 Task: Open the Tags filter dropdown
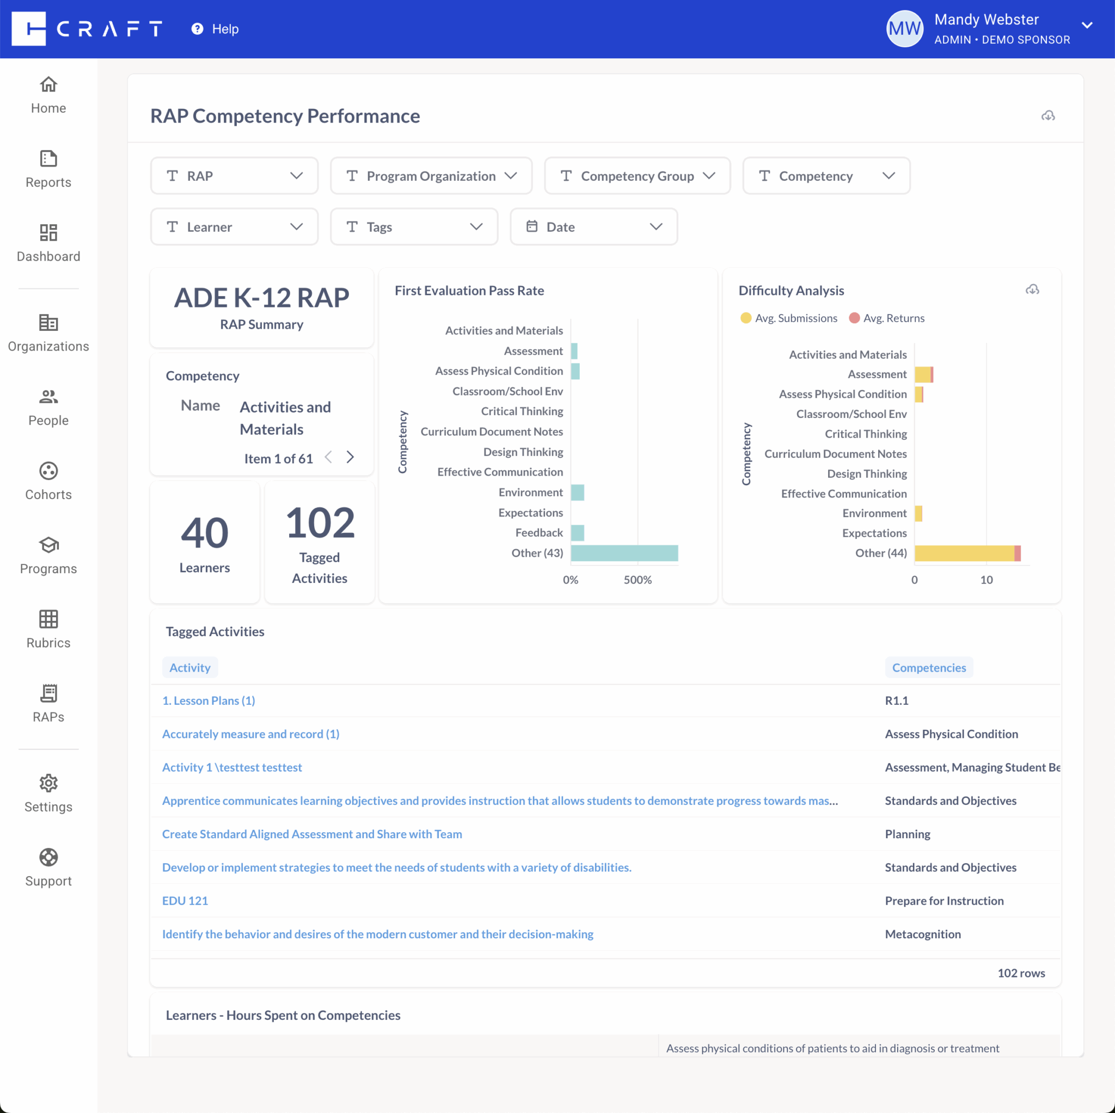pos(414,227)
